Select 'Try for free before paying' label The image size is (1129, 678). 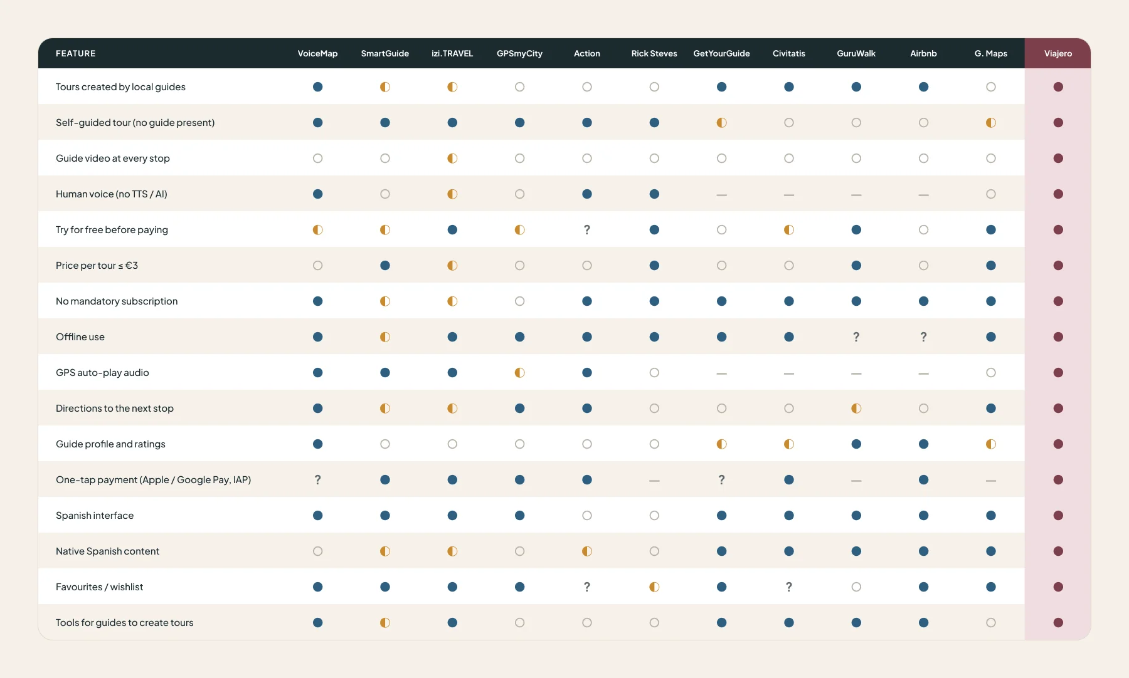click(x=112, y=230)
